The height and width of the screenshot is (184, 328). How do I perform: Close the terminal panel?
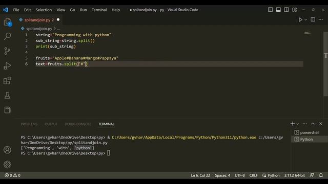[x=321, y=124]
